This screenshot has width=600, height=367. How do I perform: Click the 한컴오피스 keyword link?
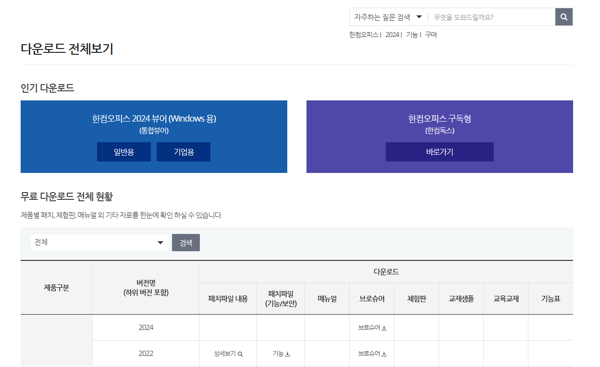[364, 35]
